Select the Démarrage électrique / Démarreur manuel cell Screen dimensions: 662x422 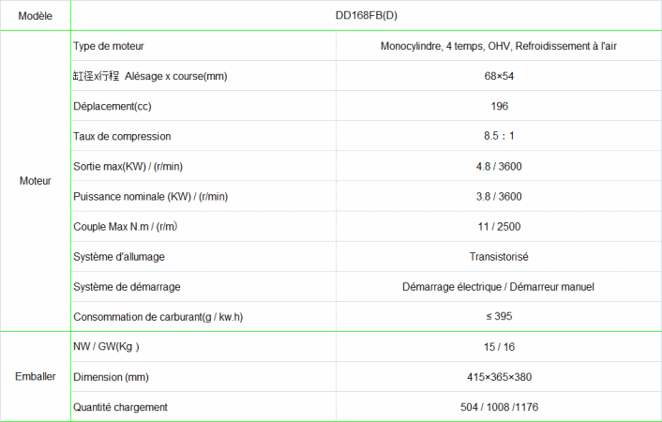(498, 286)
